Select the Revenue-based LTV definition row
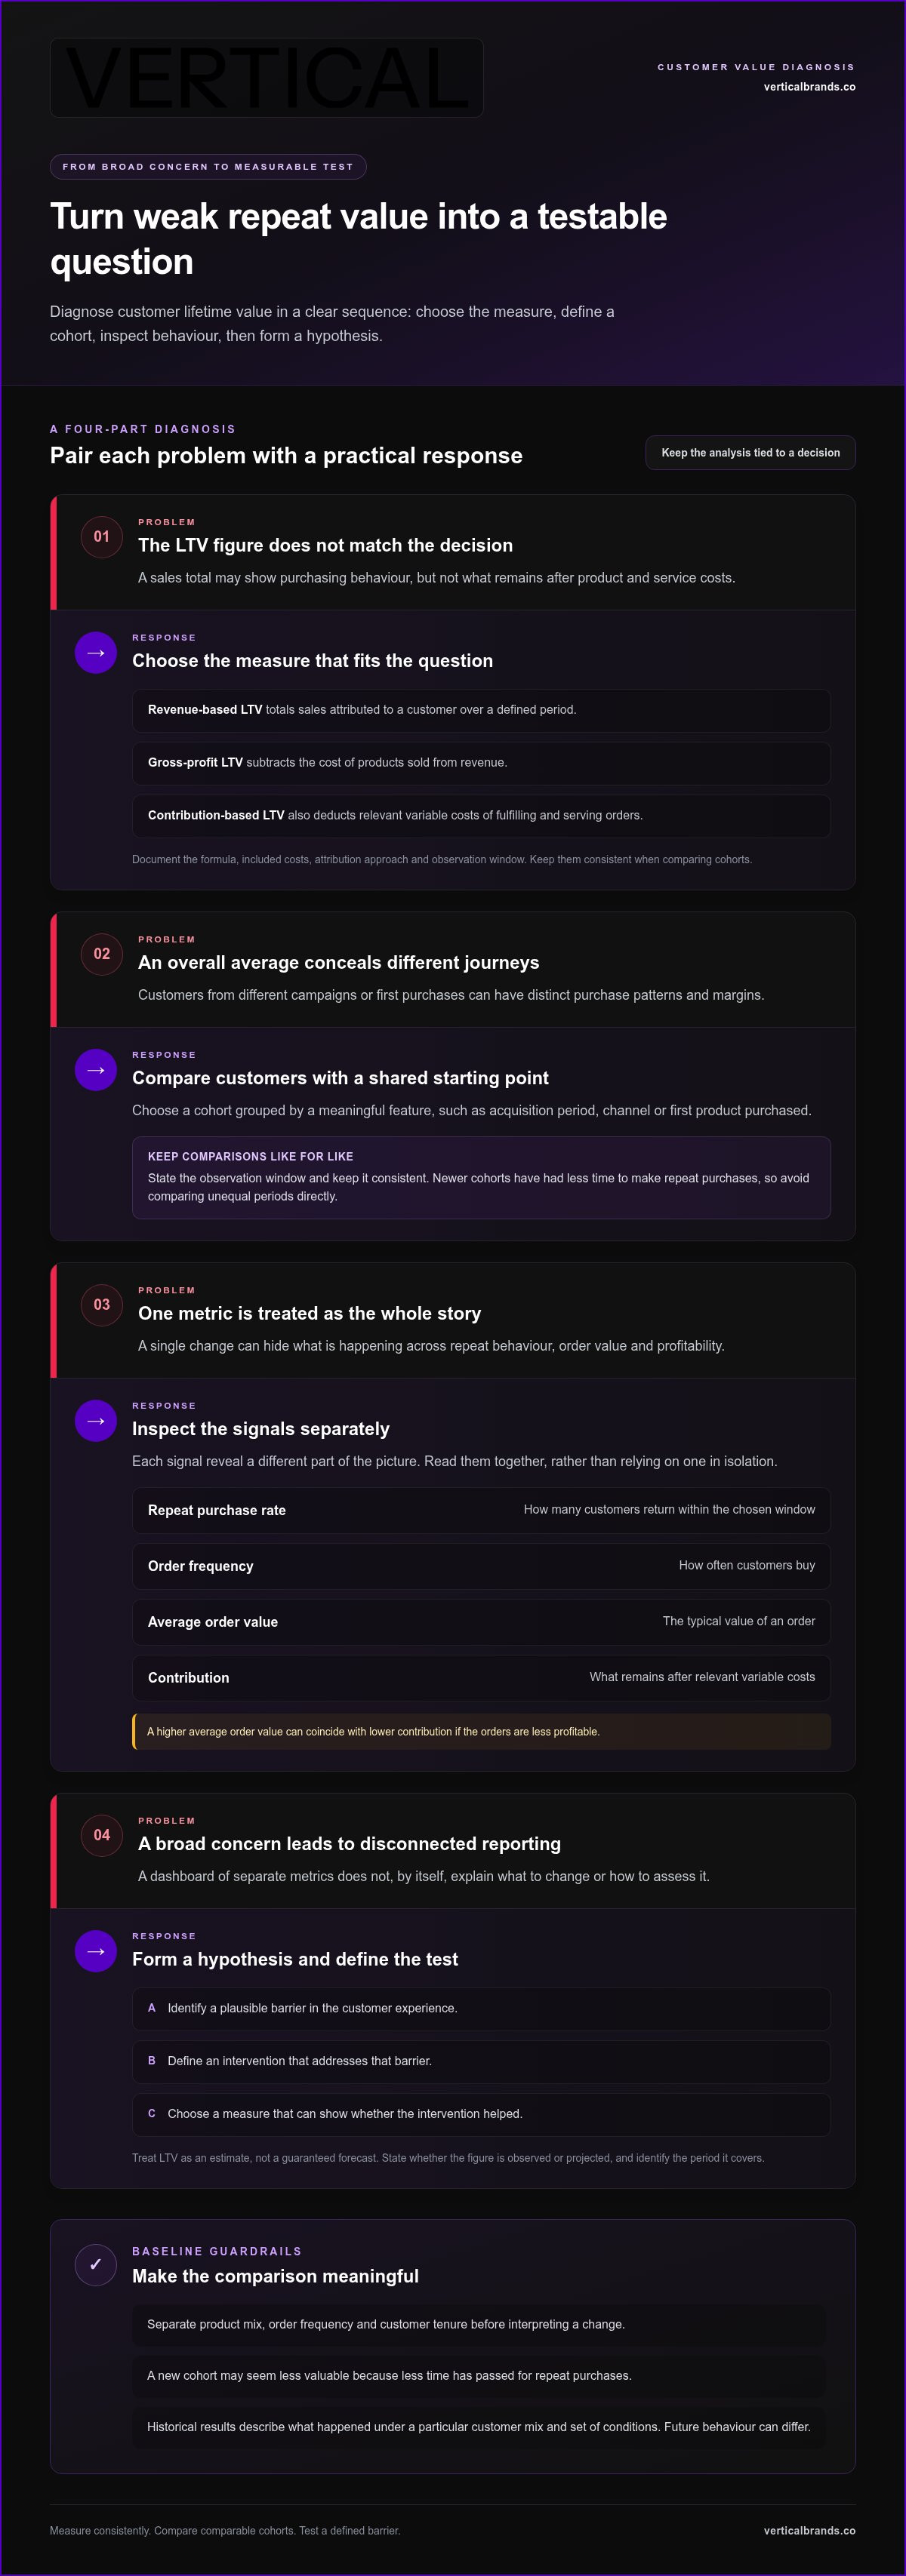Image resolution: width=906 pixels, height=2576 pixels. (x=482, y=710)
